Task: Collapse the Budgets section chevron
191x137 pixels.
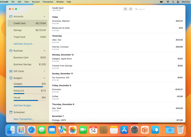Action: click(x=44, y=78)
